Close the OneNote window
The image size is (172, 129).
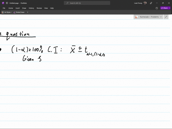(169, 3)
